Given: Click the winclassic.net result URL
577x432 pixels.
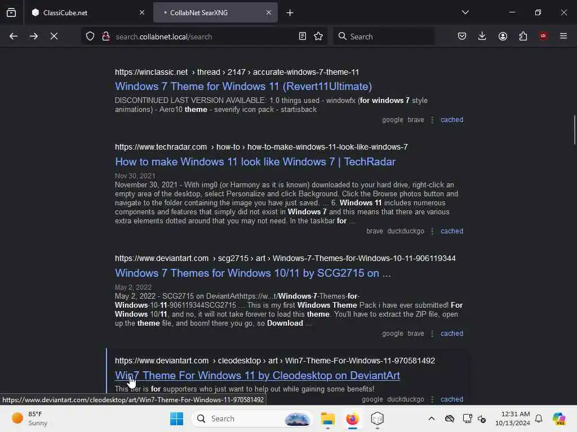Looking at the screenshot, I should [237, 72].
